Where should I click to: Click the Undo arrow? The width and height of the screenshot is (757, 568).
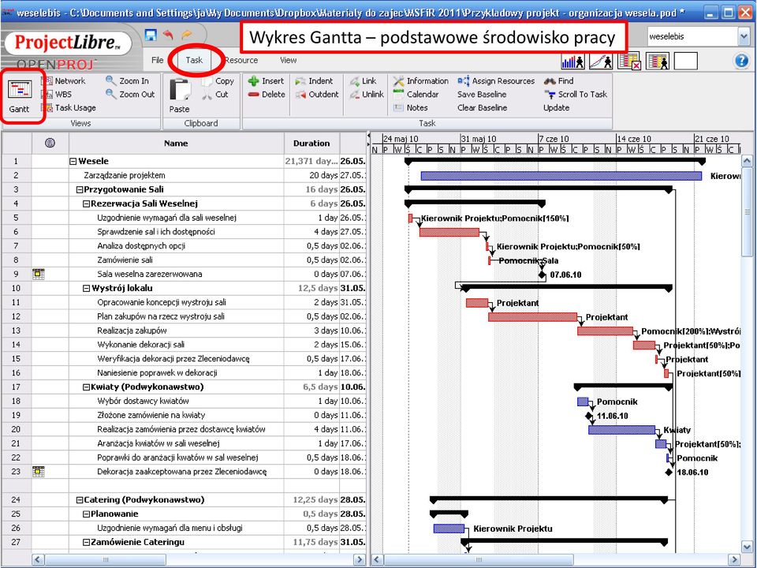168,35
